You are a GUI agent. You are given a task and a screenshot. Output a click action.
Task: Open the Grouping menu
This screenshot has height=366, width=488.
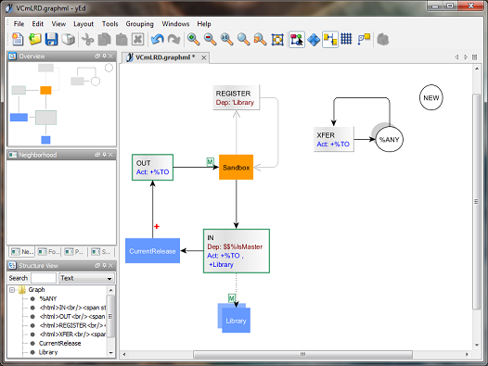tap(140, 24)
